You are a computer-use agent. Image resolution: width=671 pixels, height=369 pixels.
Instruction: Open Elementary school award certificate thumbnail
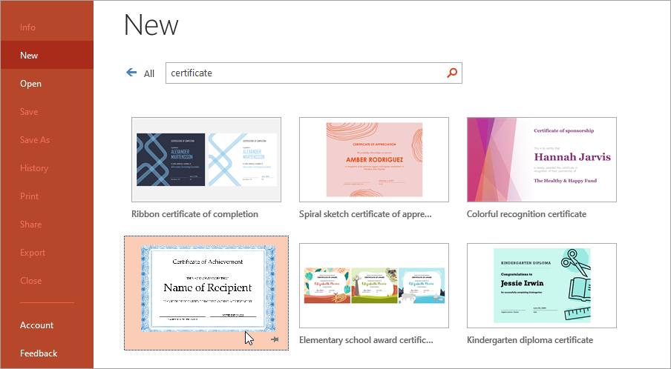(373, 285)
